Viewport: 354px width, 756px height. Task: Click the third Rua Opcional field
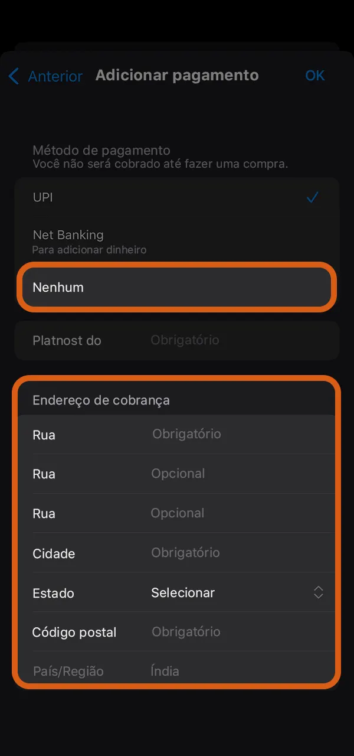point(177,513)
